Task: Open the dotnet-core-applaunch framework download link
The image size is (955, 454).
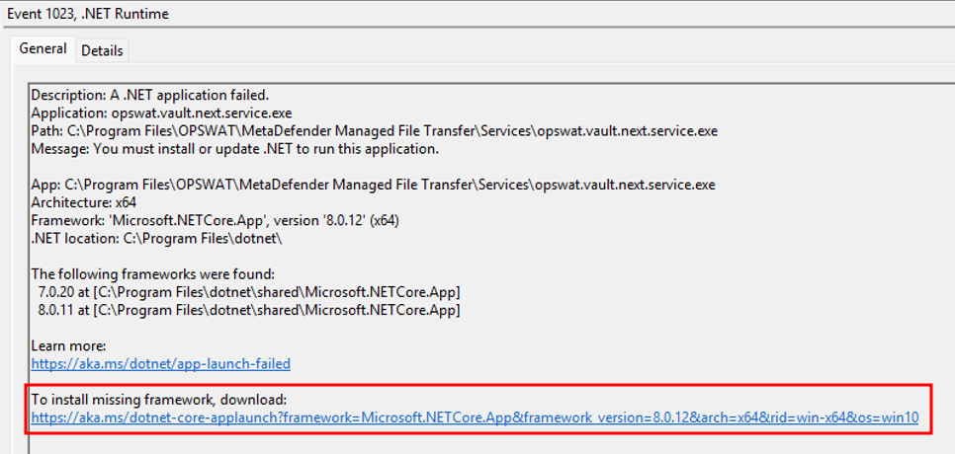Action: [x=476, y=418]
